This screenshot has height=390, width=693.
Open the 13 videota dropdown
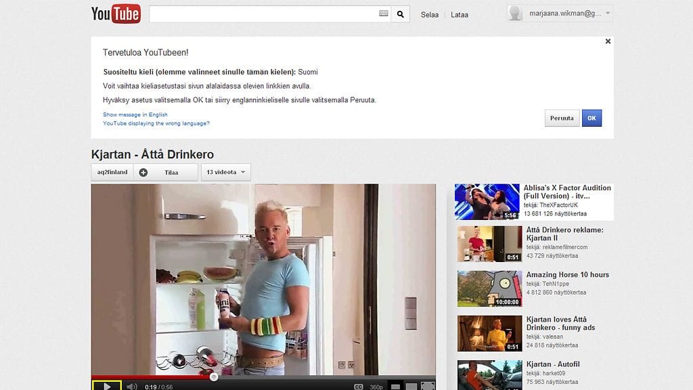tap(225, 172)
